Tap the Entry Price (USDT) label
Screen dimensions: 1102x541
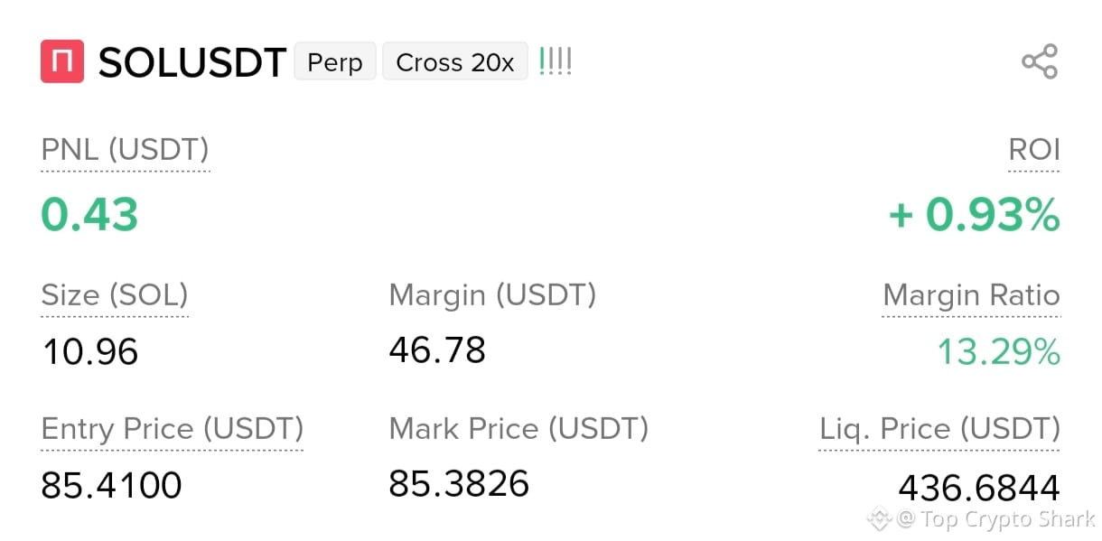click(173, 429)
